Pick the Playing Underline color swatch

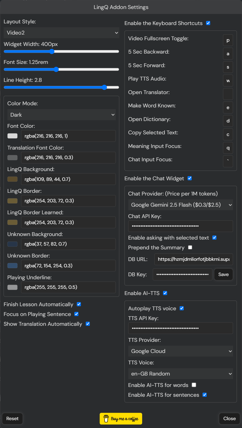click(x=13, y=287)
